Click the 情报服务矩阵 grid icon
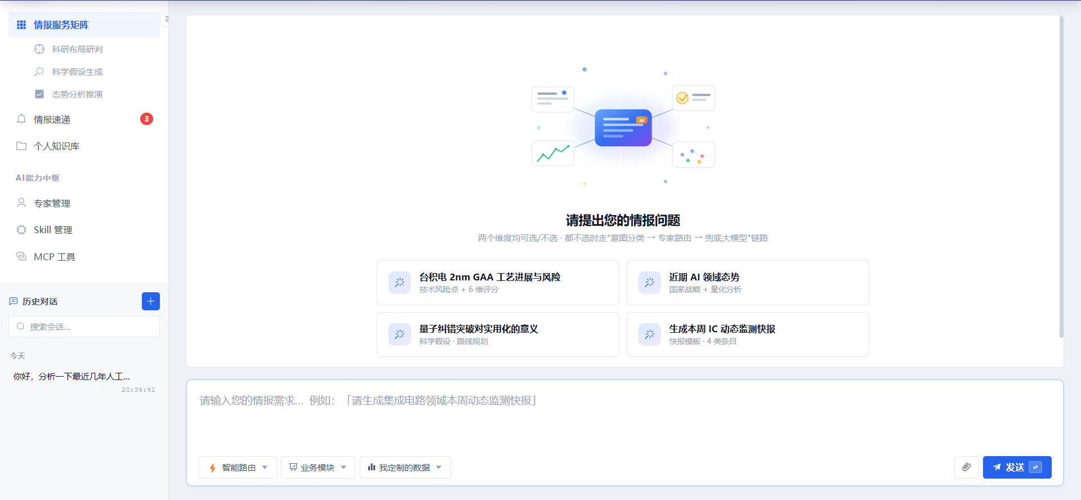This screenshot has height=500, width=1081. [21, 25]
